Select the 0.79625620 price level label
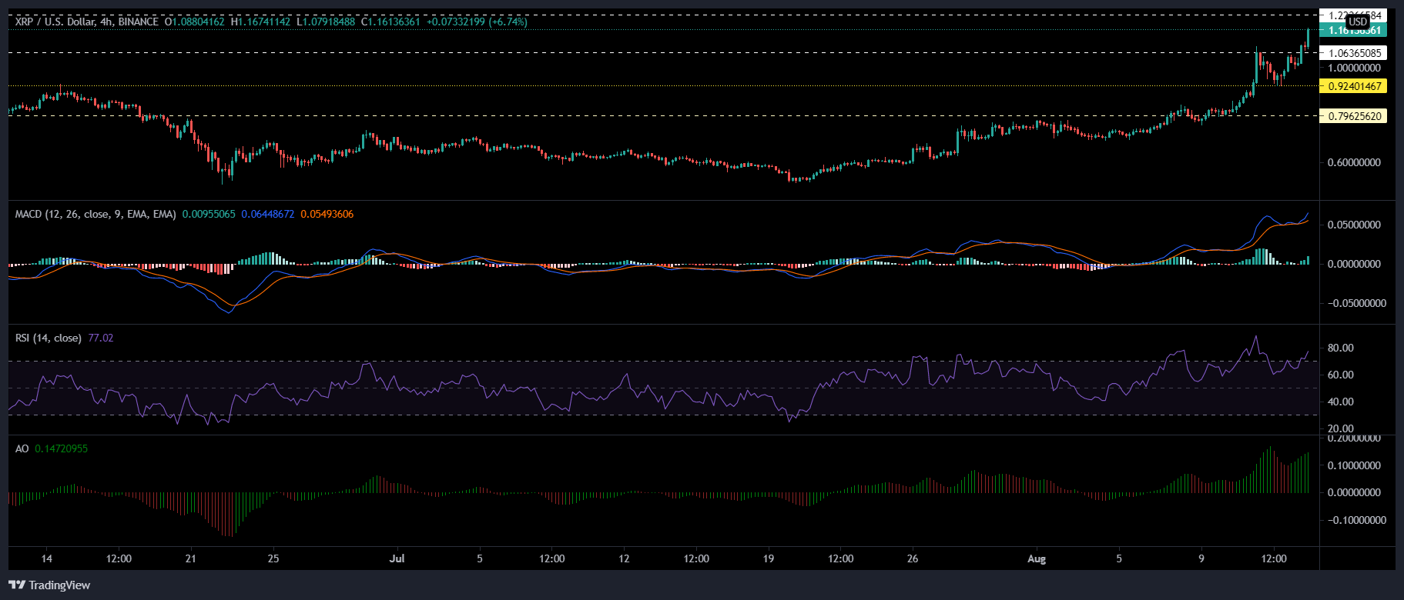 [x=1353, y=116]
